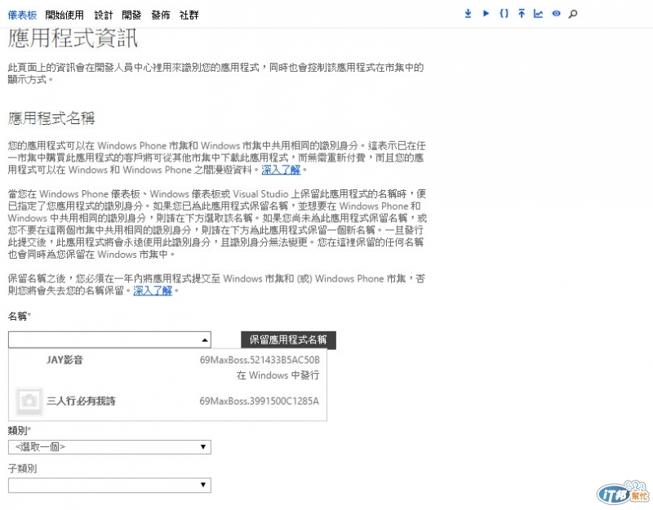Image resolution: width=653 pixels, height=510 pixels.
Task: Click the download arrow icon in top toolbar
Action: coord(468,14)
